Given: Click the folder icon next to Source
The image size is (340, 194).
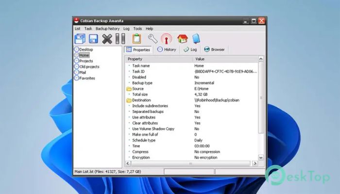Looking at the screenshot, I should coord(129,89).
